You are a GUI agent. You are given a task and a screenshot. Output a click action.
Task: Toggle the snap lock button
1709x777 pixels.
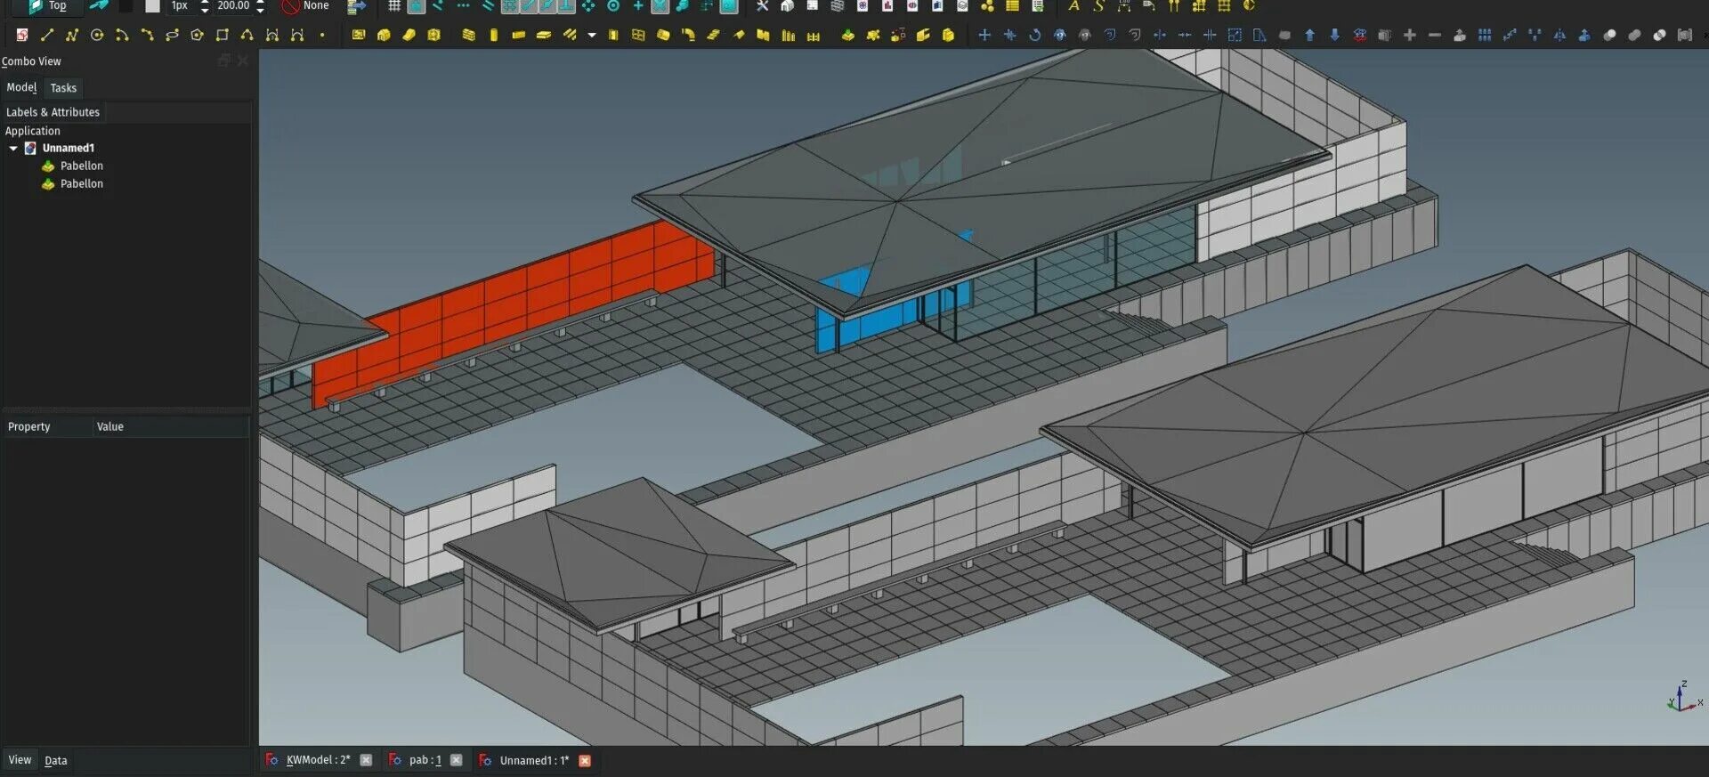click(x=416, y=6)
